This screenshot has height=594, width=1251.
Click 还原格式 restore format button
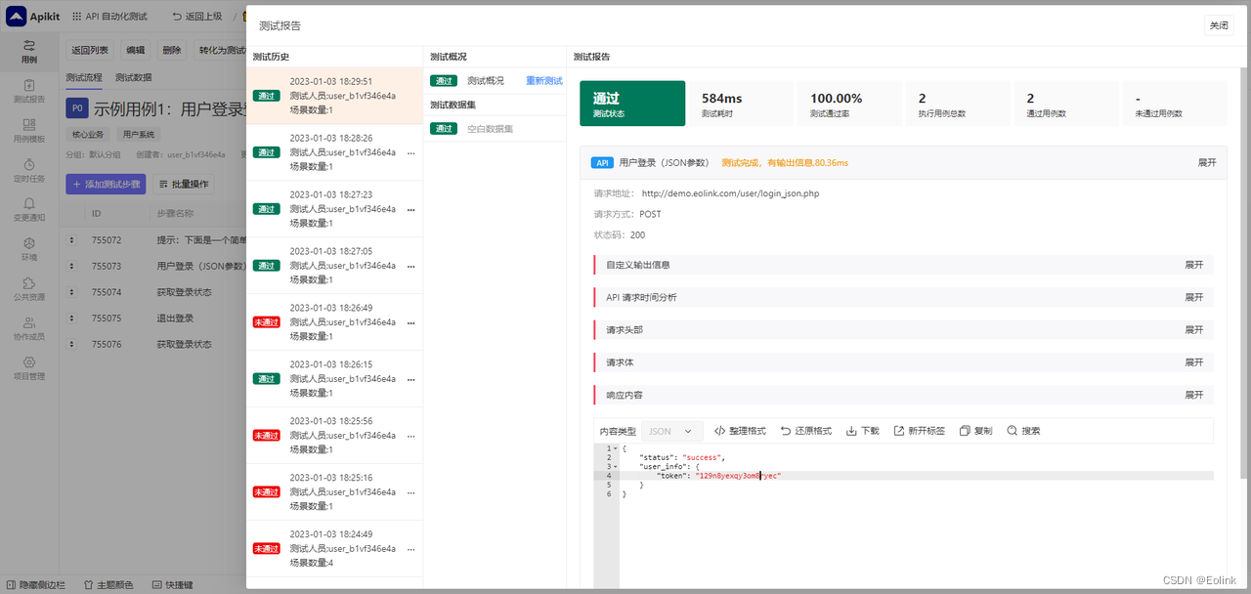point(806,431)
